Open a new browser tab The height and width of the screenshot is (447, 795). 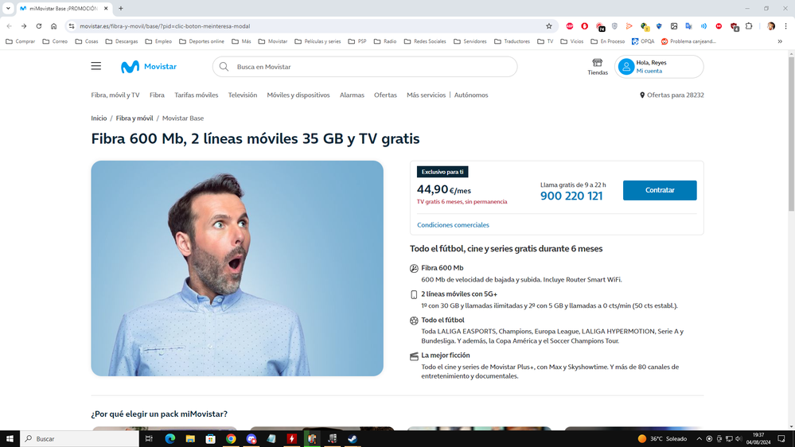point(121,8)
